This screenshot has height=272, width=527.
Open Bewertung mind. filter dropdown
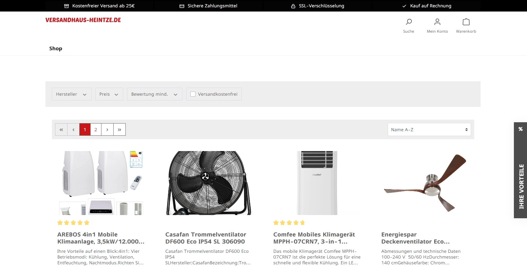coord(155,94)
